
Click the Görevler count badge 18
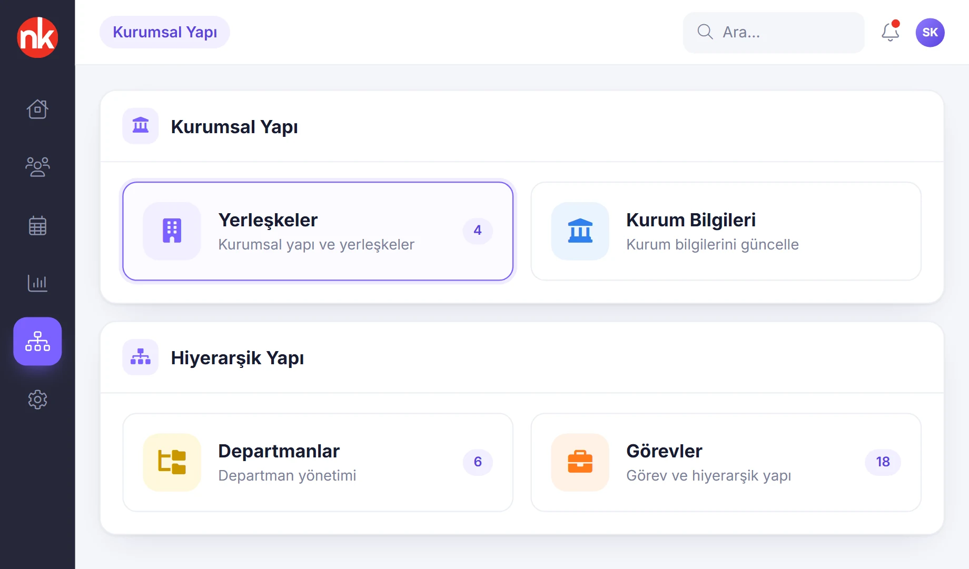(883, 462)
